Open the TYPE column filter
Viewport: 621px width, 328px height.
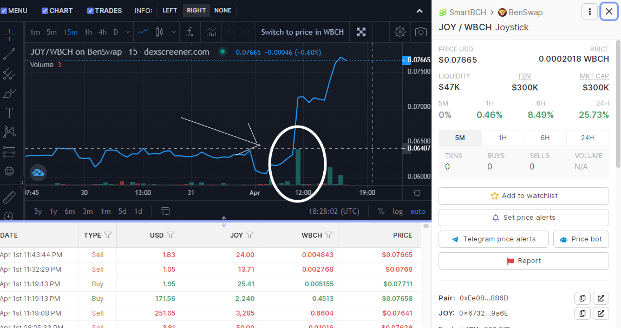pos(108,235)
